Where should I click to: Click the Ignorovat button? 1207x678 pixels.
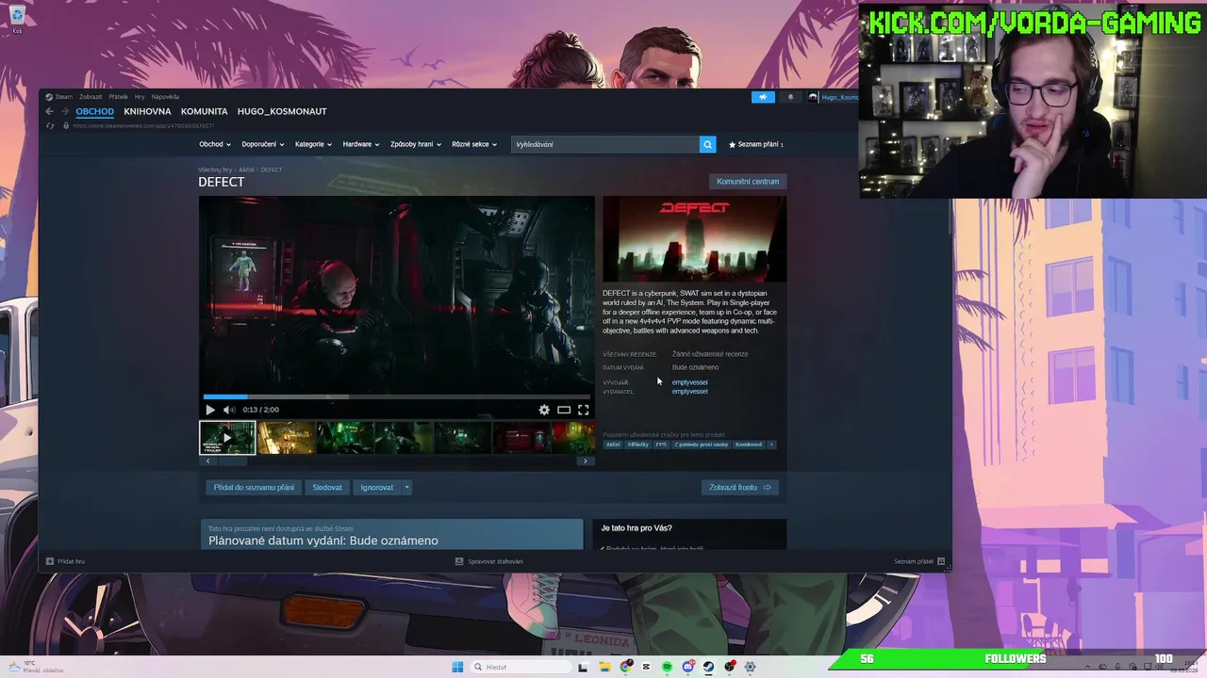[377, 487]
